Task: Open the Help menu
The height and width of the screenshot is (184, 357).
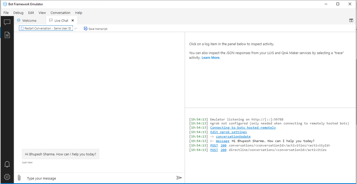Action: (78, 13)
